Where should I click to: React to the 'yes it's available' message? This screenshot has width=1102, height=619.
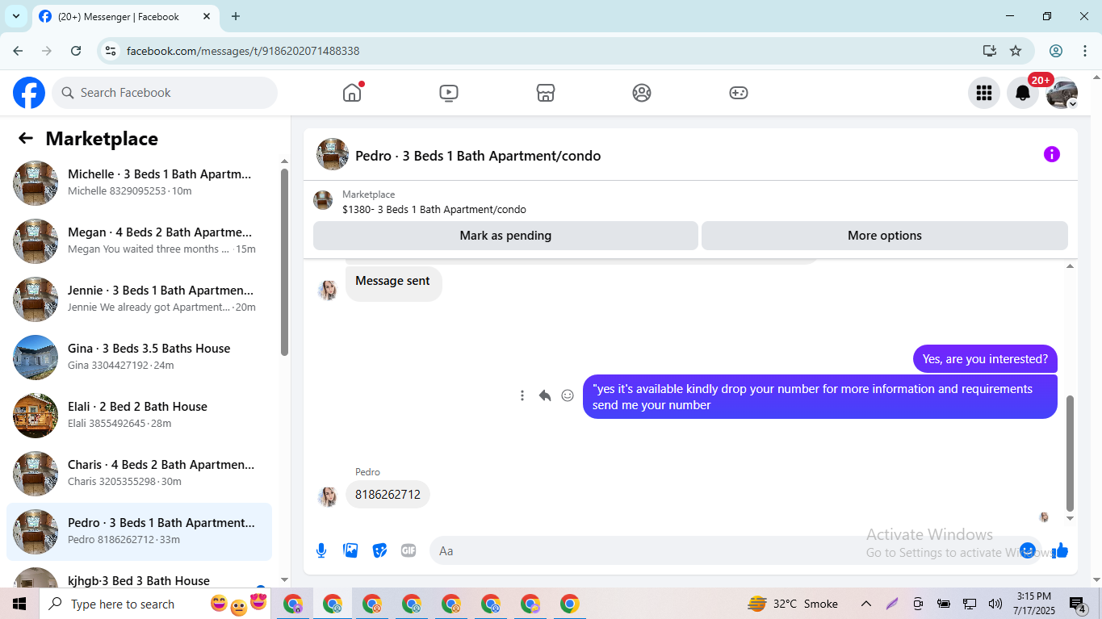568,395
